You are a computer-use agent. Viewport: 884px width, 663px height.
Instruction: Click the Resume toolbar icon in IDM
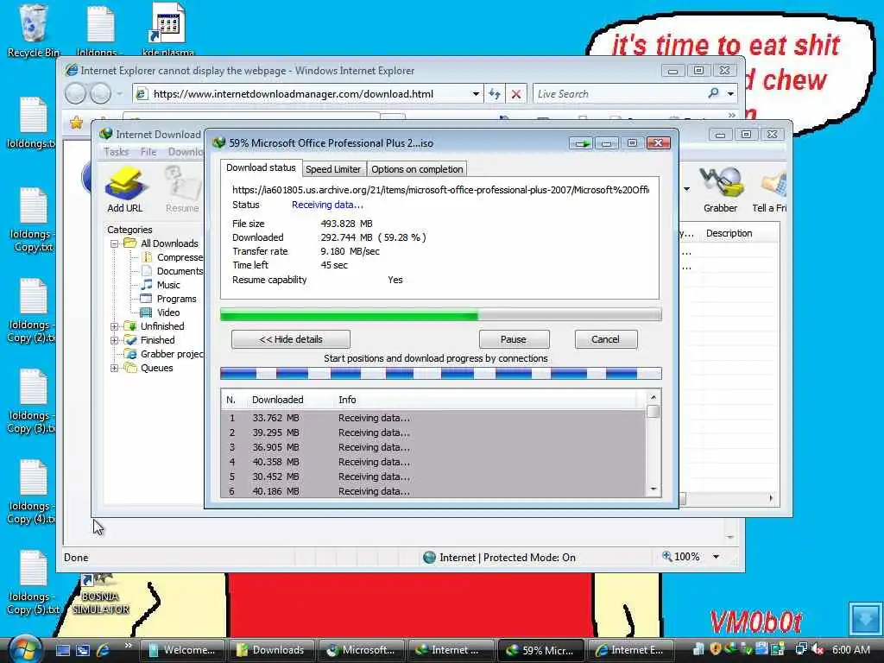pyautogui.click(x=182, y=190)
